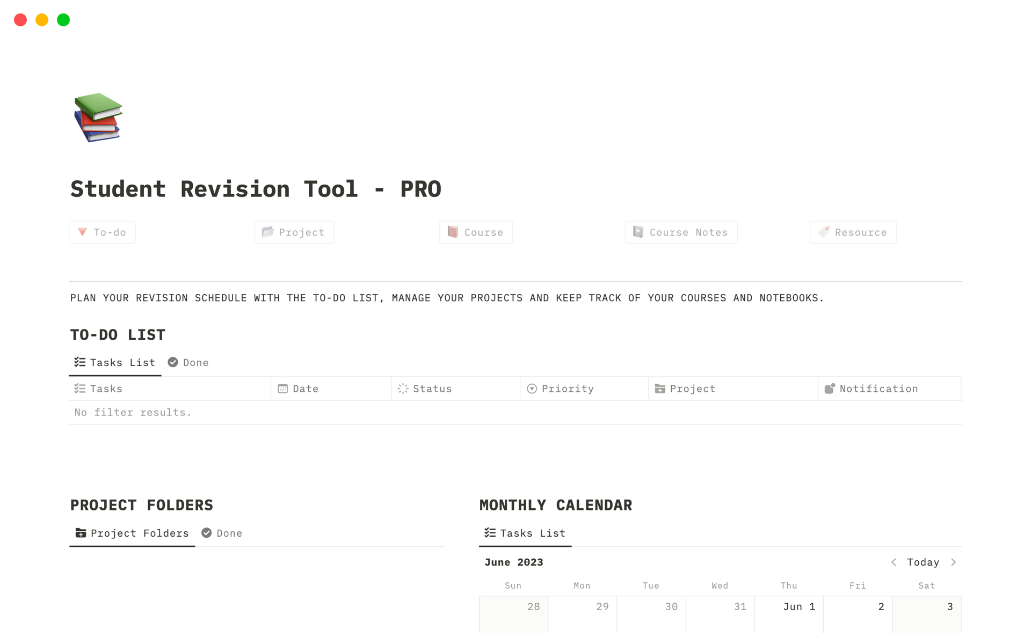The width and height of the screenshot is (1031, 644).
Task: Select Tasks List tab under To-Do List
Action: 115,363
